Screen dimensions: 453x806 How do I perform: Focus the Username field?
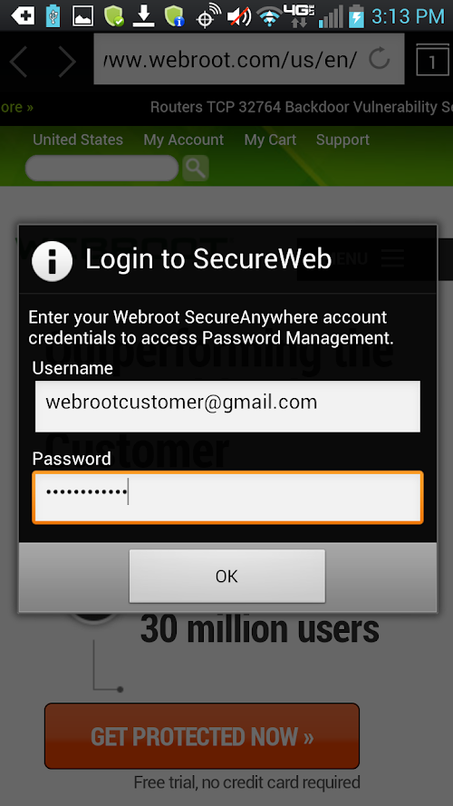(x=227, y=406)
